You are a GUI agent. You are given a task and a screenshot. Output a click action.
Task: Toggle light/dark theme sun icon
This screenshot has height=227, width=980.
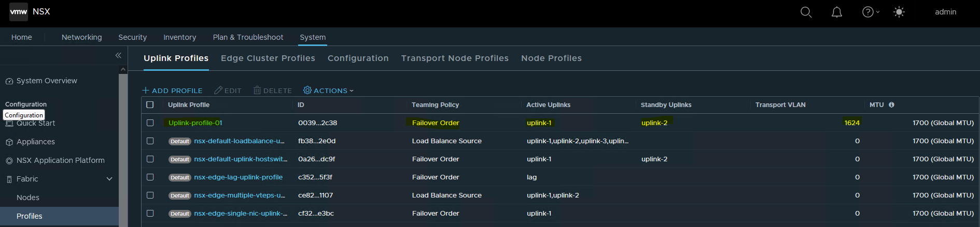pos(899,12)
